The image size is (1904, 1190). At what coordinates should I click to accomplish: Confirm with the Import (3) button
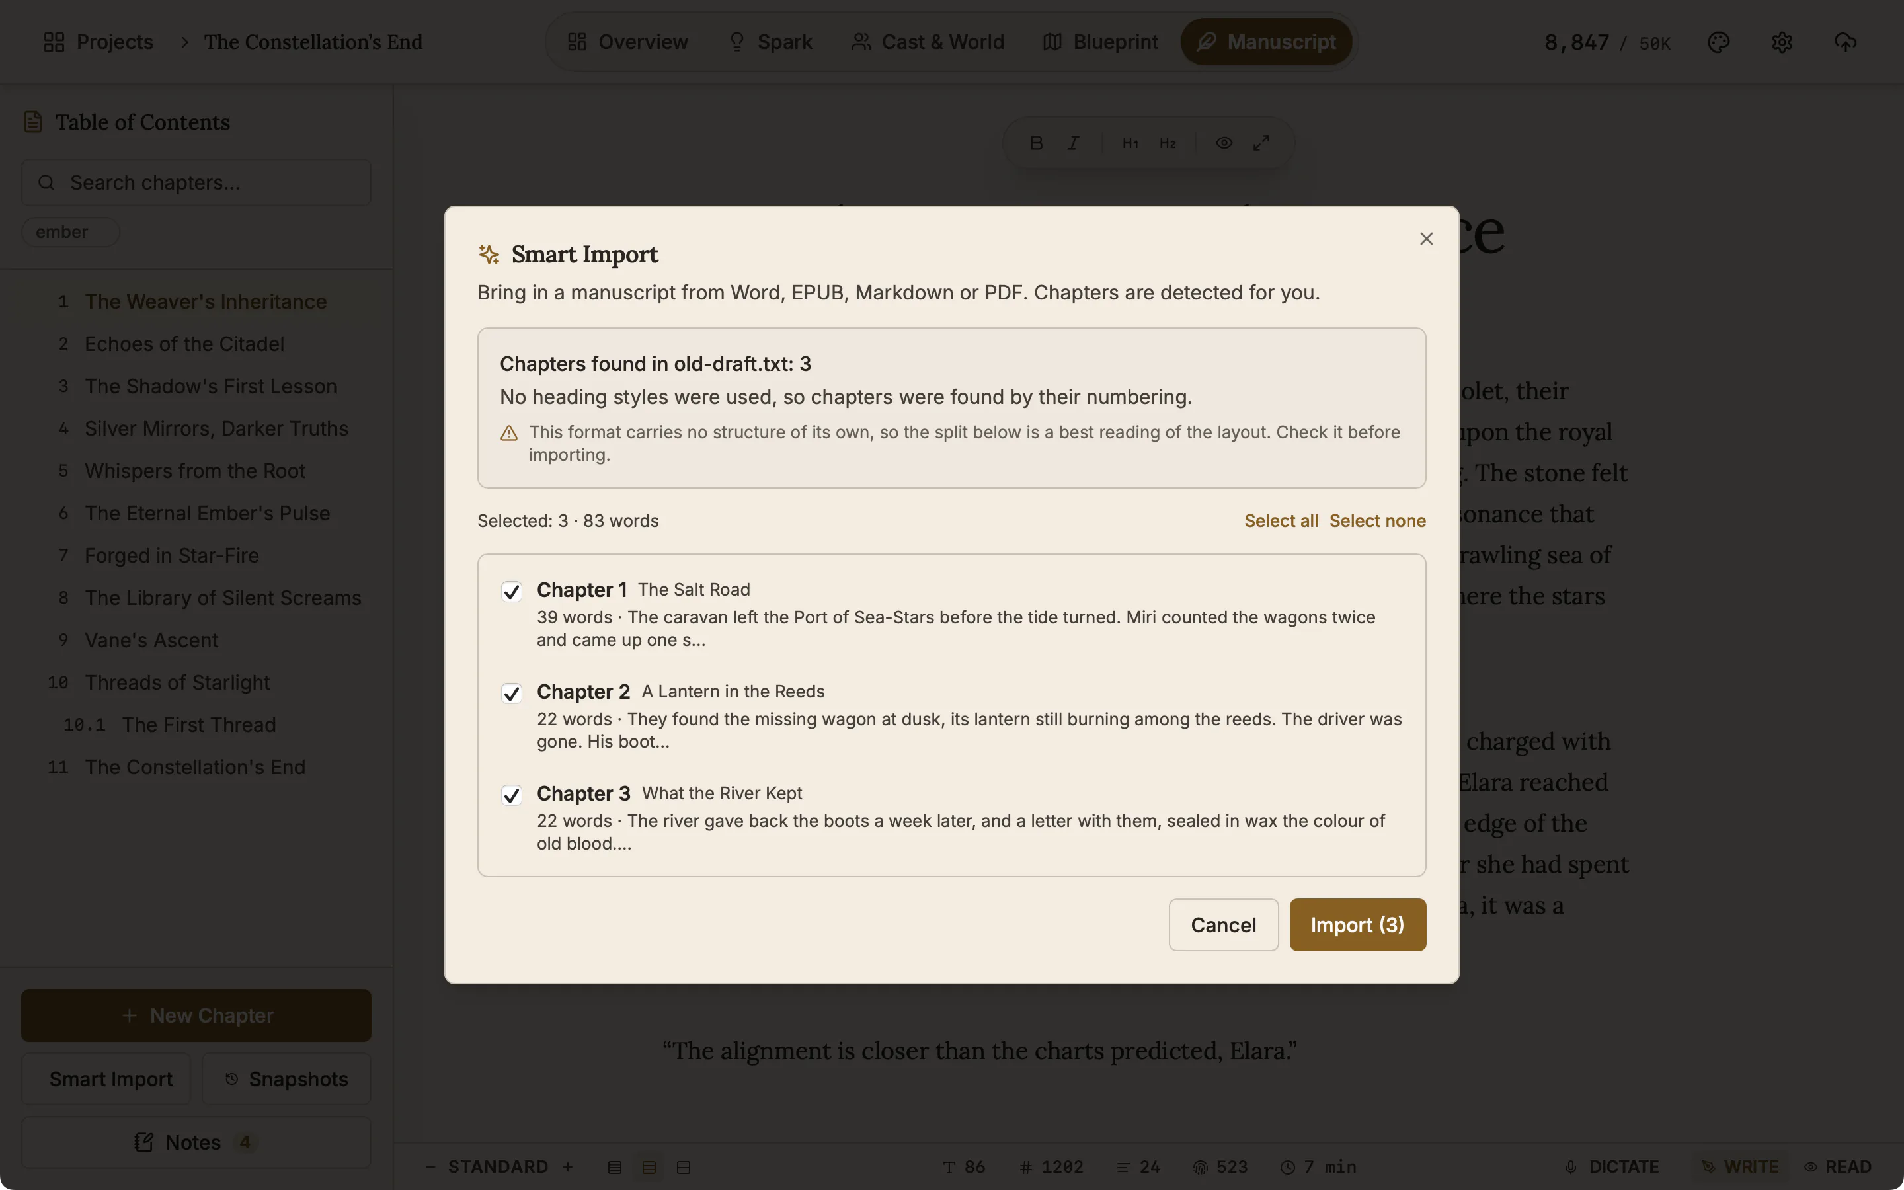(1357, 925)
